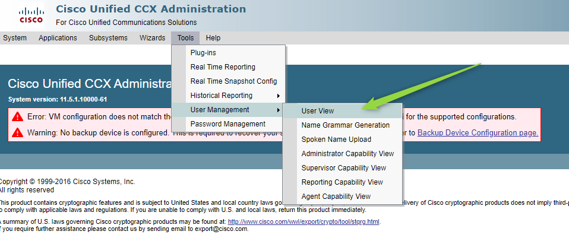
Task: Open the Applications menu
Action: tap(58, 38)
